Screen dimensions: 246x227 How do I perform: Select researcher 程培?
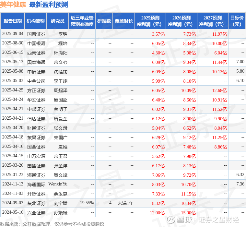pyautogui.click(x=63, y=43)
